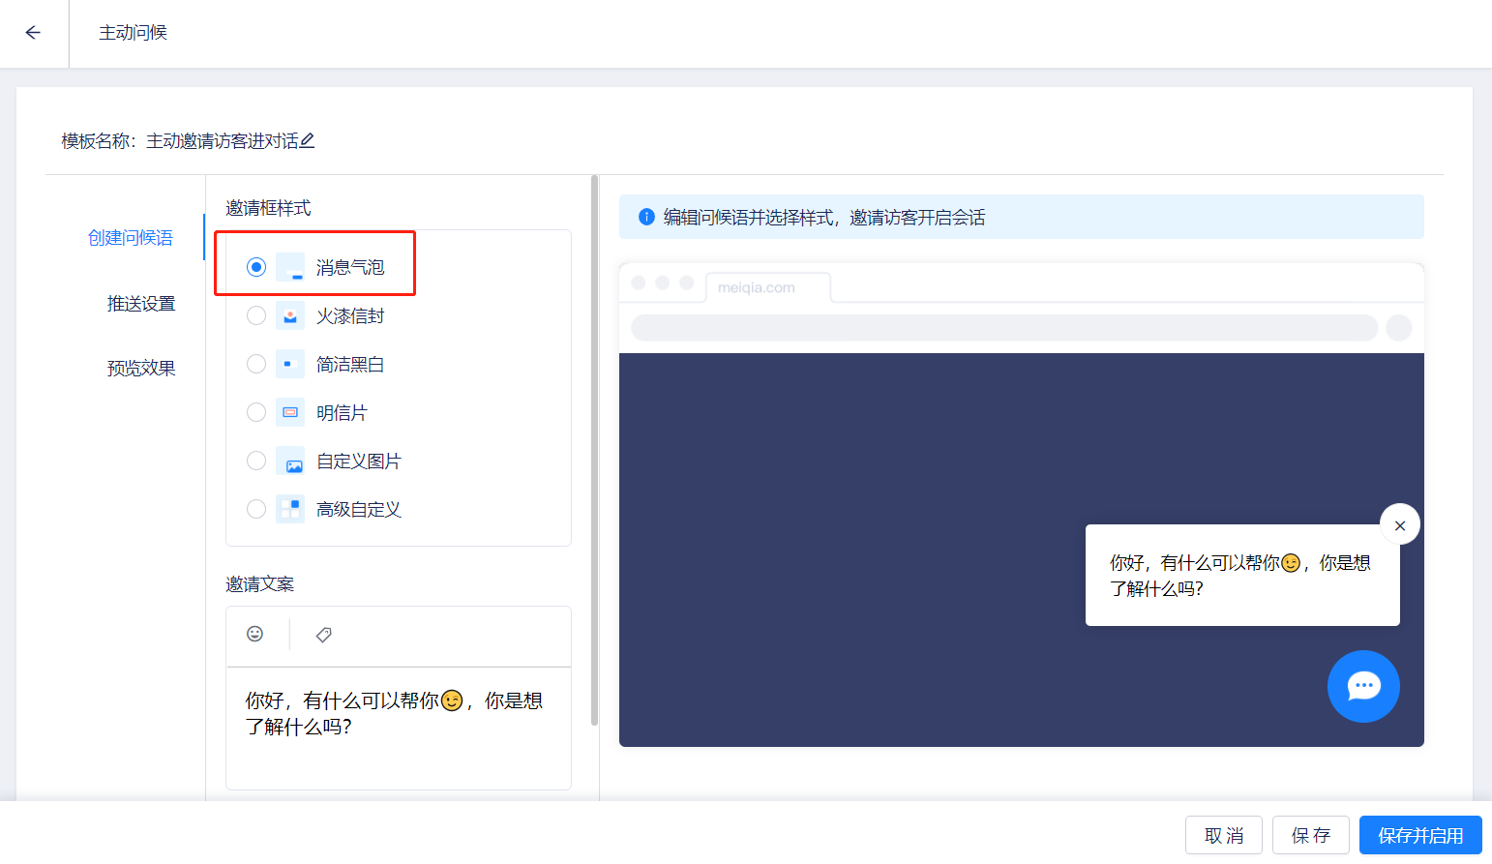Click the settings panel vertical scrollbar
The height and width of the screenshot is (864, 1492).
coord(594,450)
